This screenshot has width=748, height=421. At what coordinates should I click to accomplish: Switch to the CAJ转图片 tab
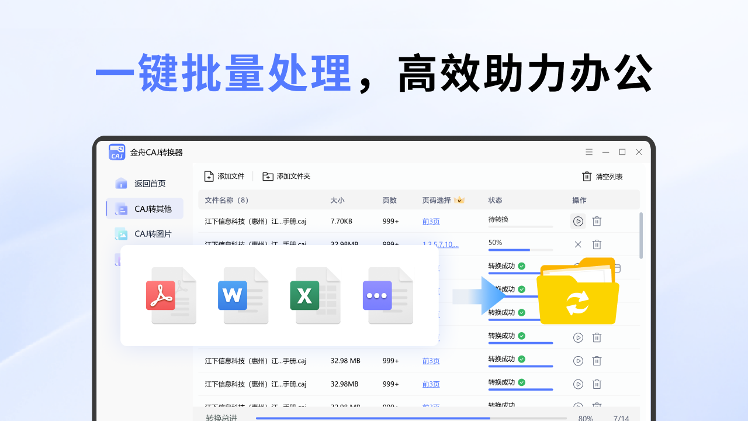click(x=144, y=233)
